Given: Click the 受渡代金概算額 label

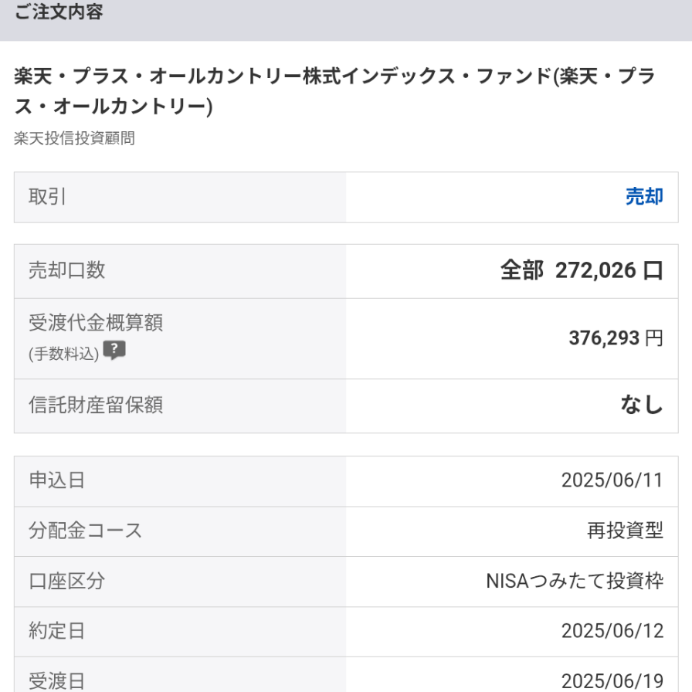Looking at the screenshot, I should click(96, 323).
